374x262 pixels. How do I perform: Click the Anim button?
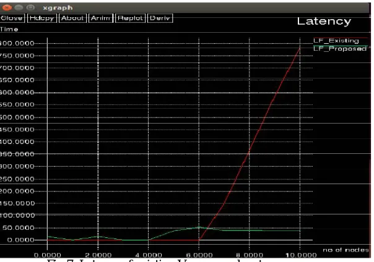101,18
